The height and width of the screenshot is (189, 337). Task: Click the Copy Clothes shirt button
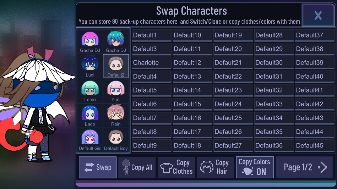click(x=176, y=167)
